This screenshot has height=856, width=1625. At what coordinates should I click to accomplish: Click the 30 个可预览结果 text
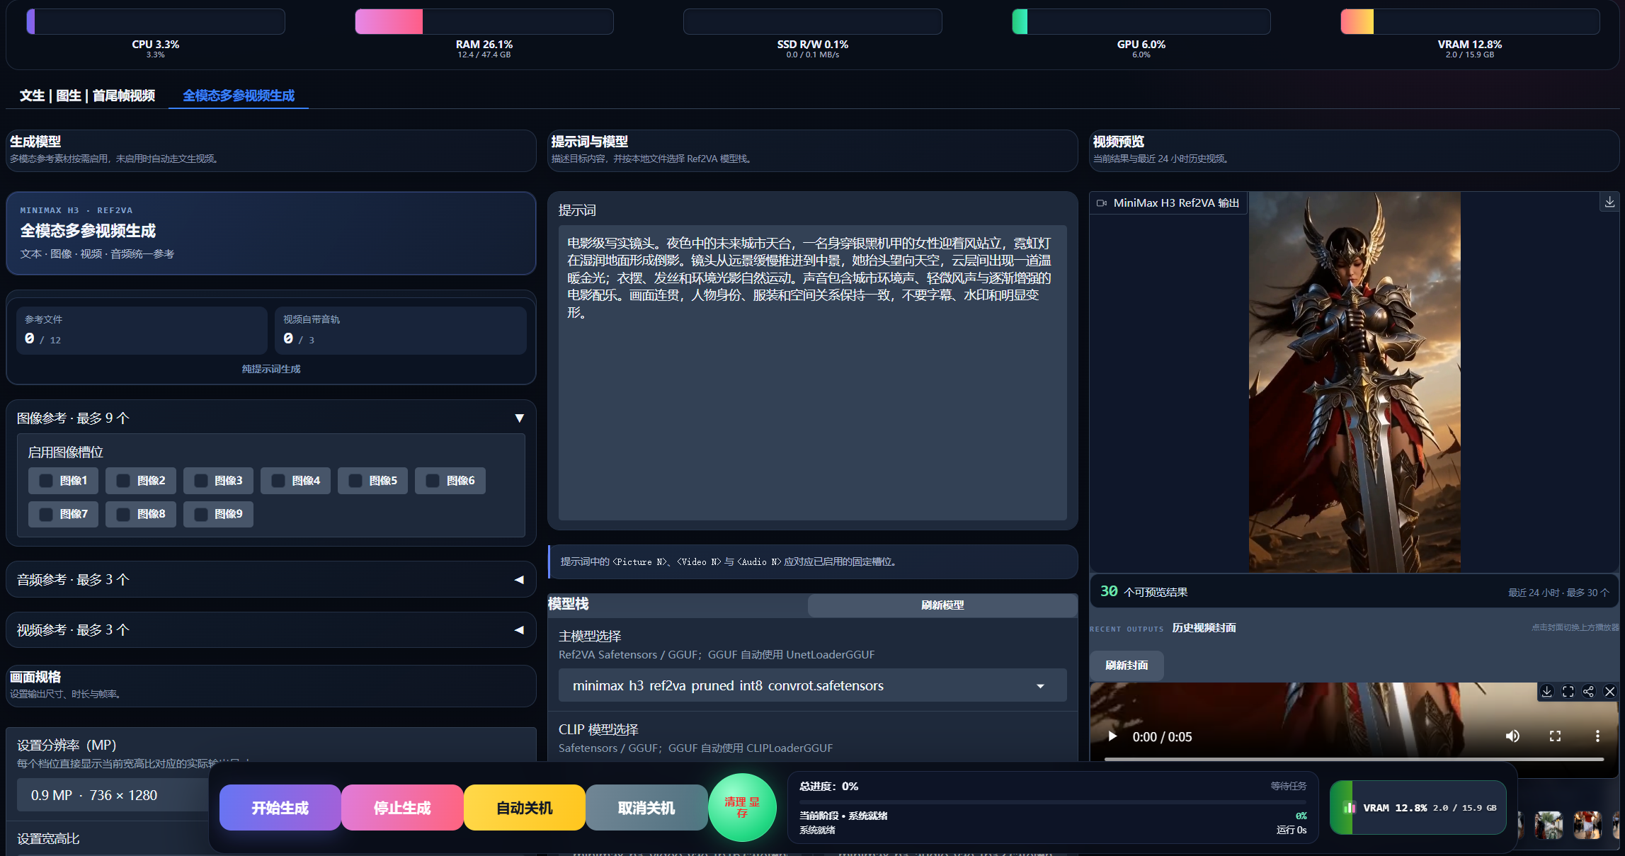click(x=1144, y=592)
